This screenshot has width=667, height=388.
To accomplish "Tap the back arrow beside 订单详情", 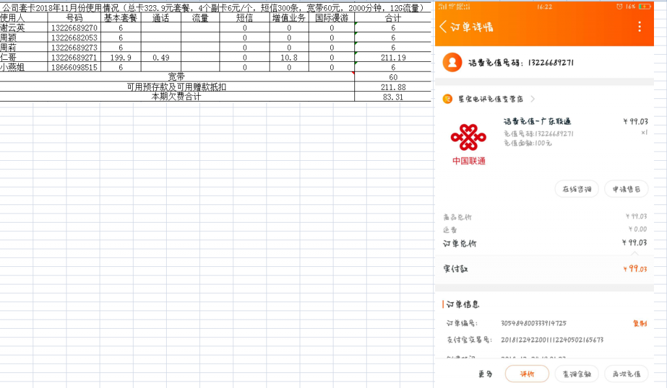I will click(444, 27).
